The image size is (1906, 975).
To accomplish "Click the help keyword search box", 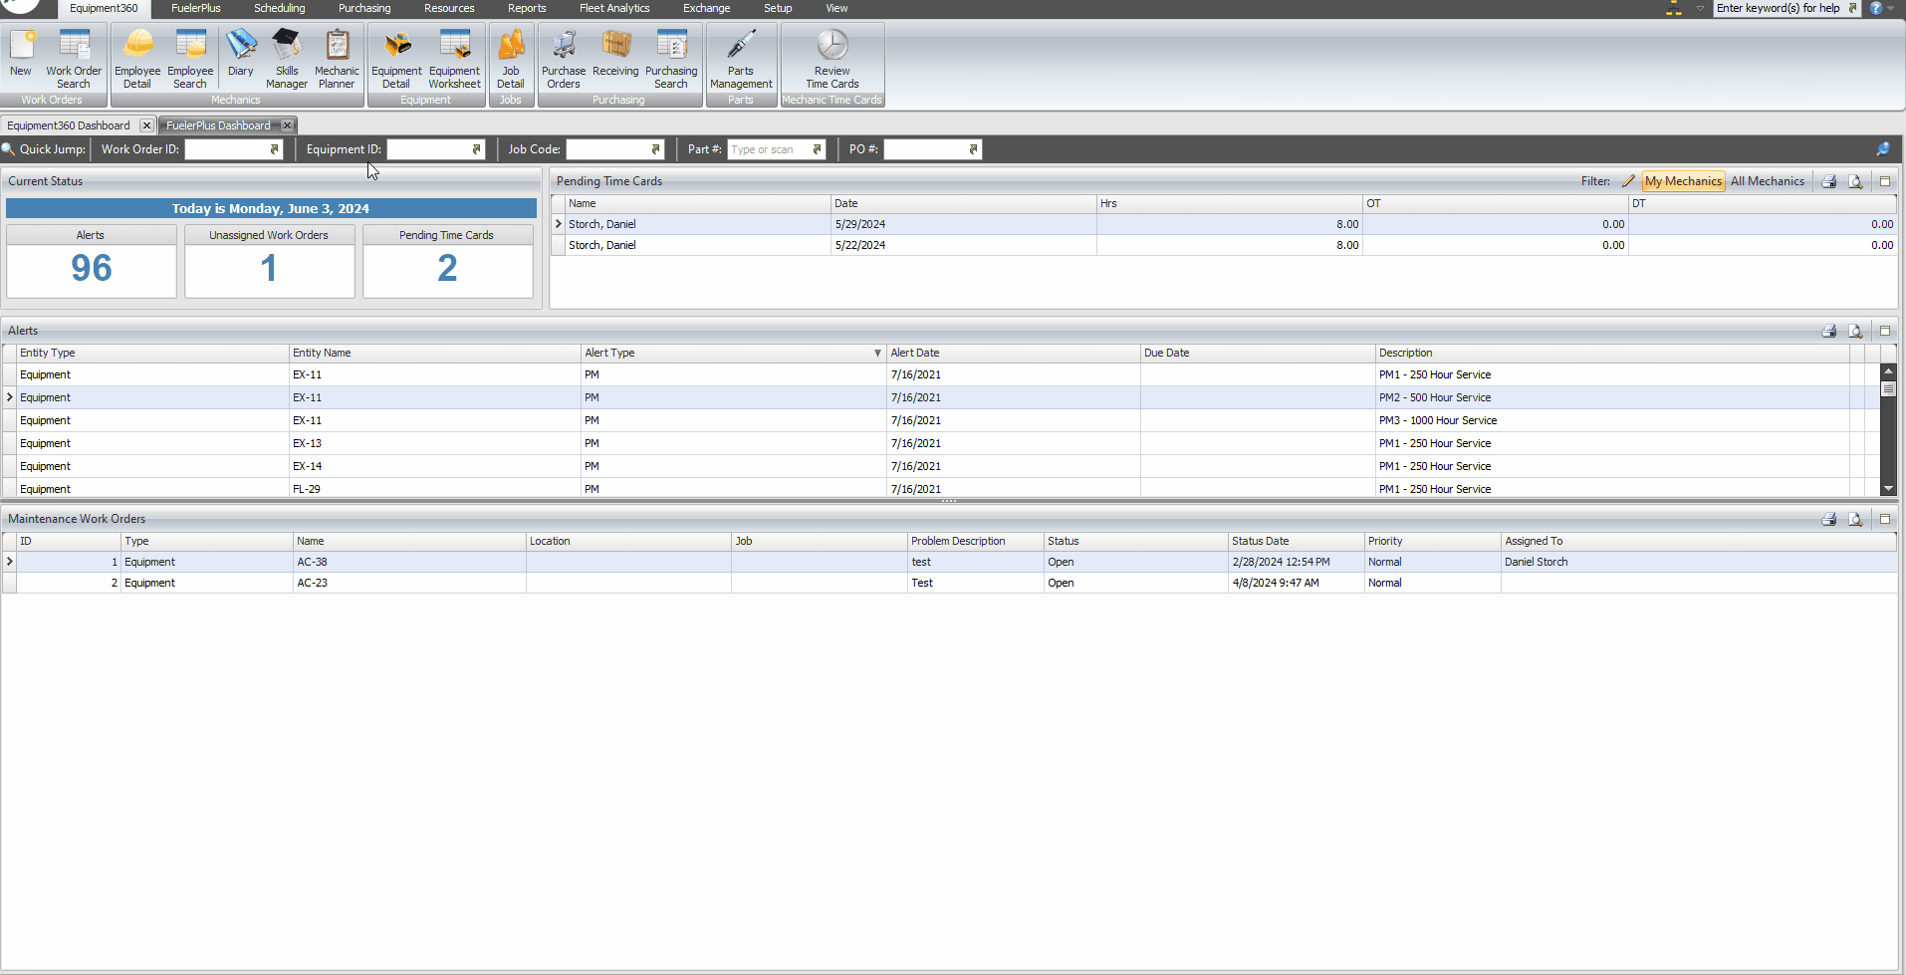I will click(1779, 8).
